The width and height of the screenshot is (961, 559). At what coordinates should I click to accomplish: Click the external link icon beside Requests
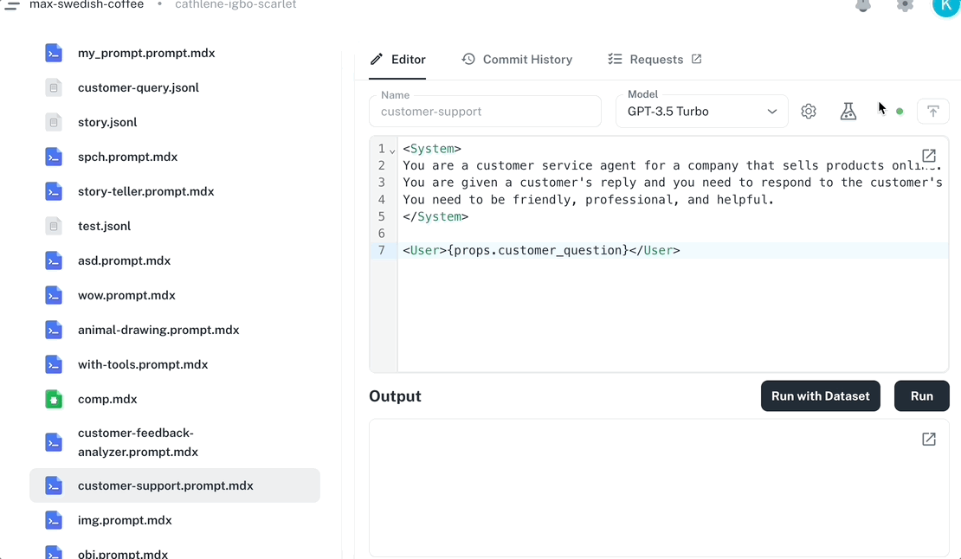coord(696,59)
